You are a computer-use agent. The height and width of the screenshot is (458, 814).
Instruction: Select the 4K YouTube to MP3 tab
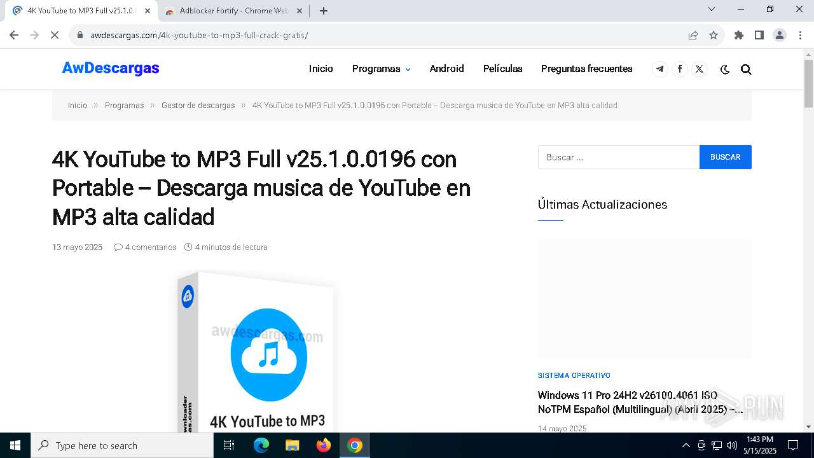[x=81, y=11]
